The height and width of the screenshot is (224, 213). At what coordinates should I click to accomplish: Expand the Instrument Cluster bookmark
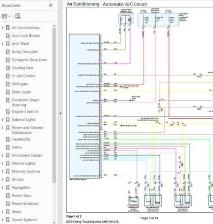point(2,155)
